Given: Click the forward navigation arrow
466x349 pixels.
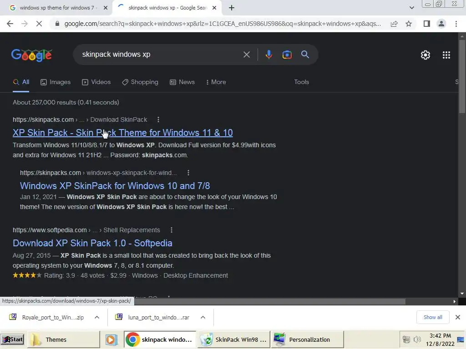Looking at the screenshot, I should (25, 24).
